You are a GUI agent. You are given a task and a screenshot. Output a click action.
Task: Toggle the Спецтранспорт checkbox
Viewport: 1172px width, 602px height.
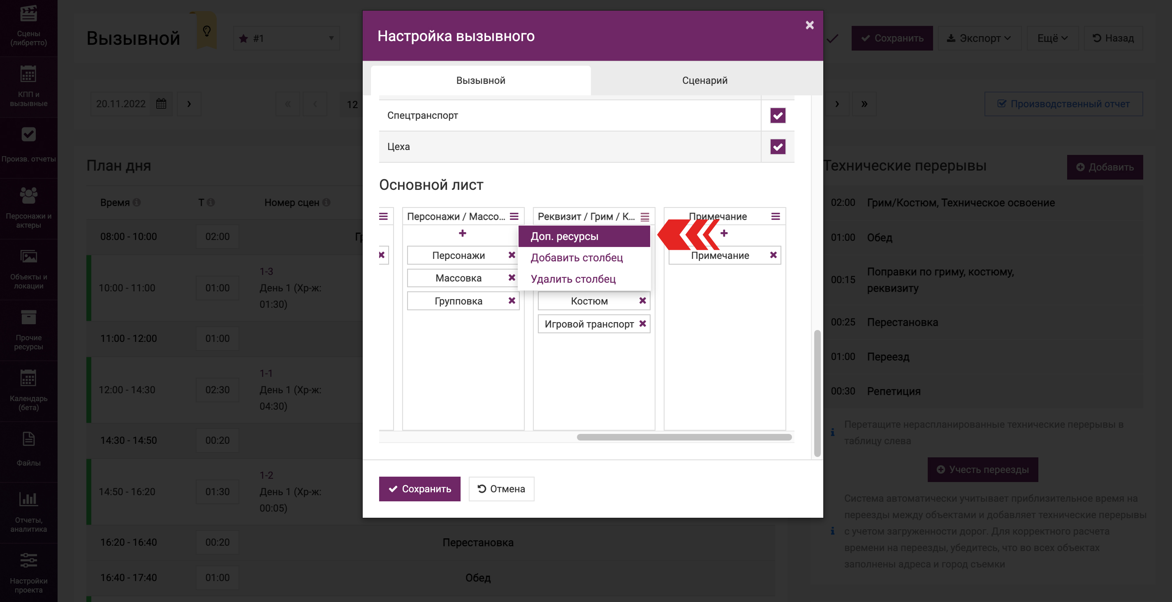778,115
